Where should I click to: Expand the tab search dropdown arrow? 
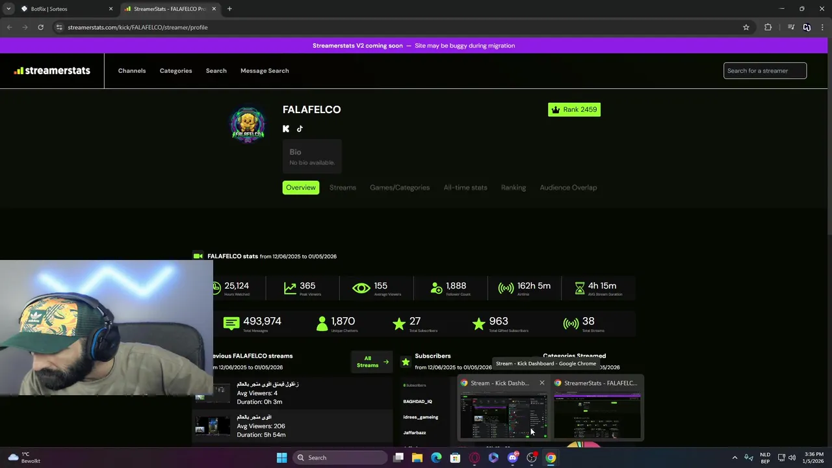pos(8,9)
